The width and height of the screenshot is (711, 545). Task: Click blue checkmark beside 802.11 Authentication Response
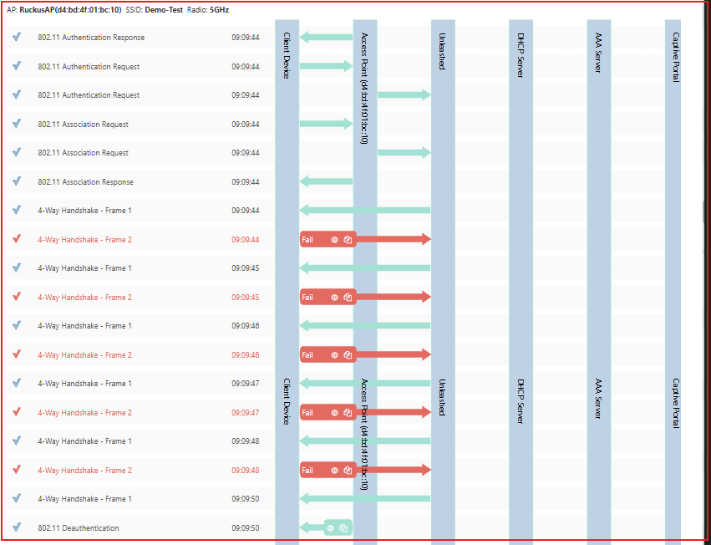(x=17, y=38)
